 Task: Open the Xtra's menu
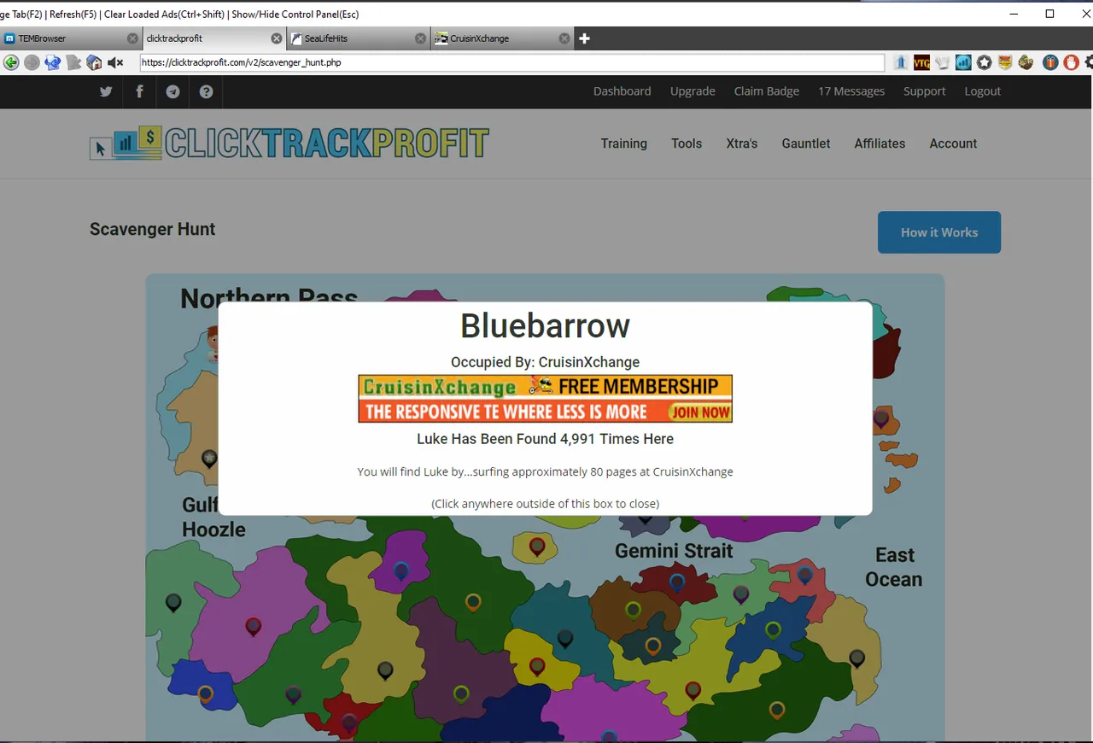click(x=742, y=143)
